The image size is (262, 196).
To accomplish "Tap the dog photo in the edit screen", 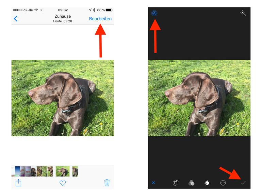I will (x=199, y=98).
